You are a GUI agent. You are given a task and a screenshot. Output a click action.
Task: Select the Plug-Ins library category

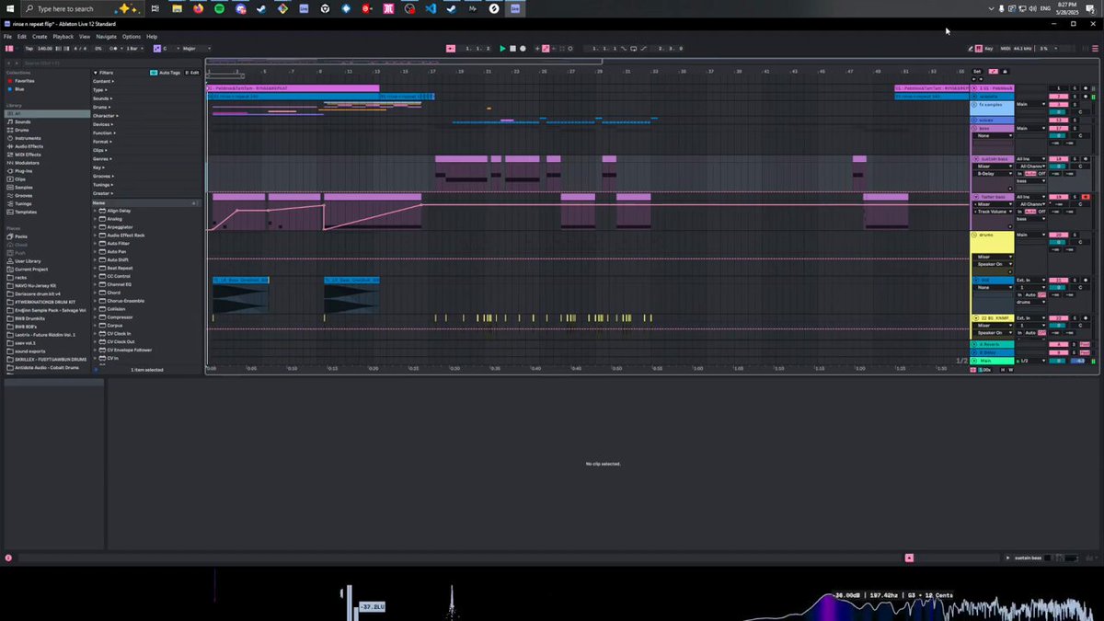(23, 171)
